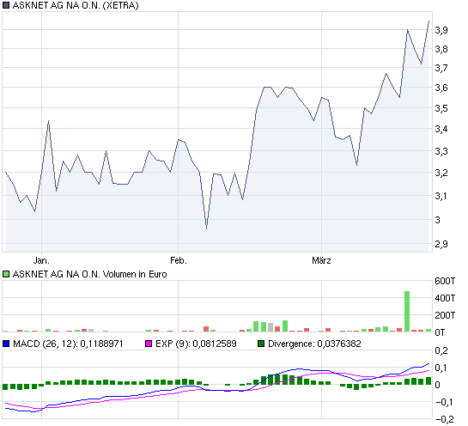Click the 400T volume axis value
468x426 pixels.
(445, 298)
